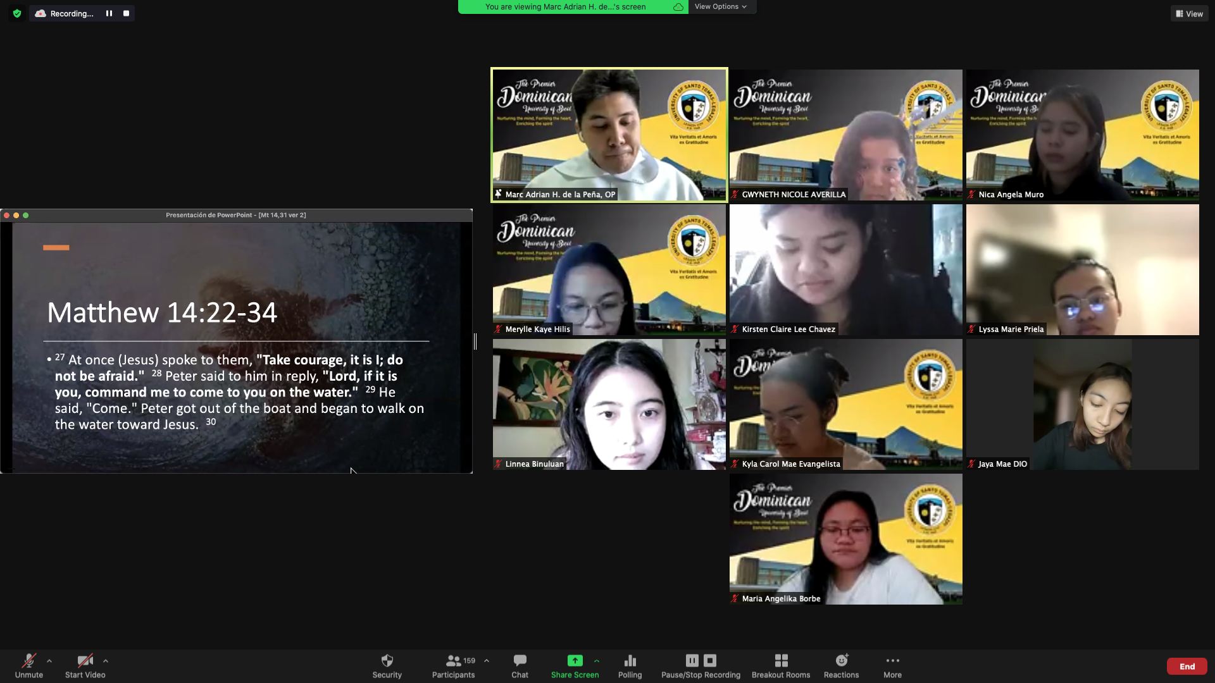Start Video camera toggle
1215x683 pixels.
pos(85,665)
